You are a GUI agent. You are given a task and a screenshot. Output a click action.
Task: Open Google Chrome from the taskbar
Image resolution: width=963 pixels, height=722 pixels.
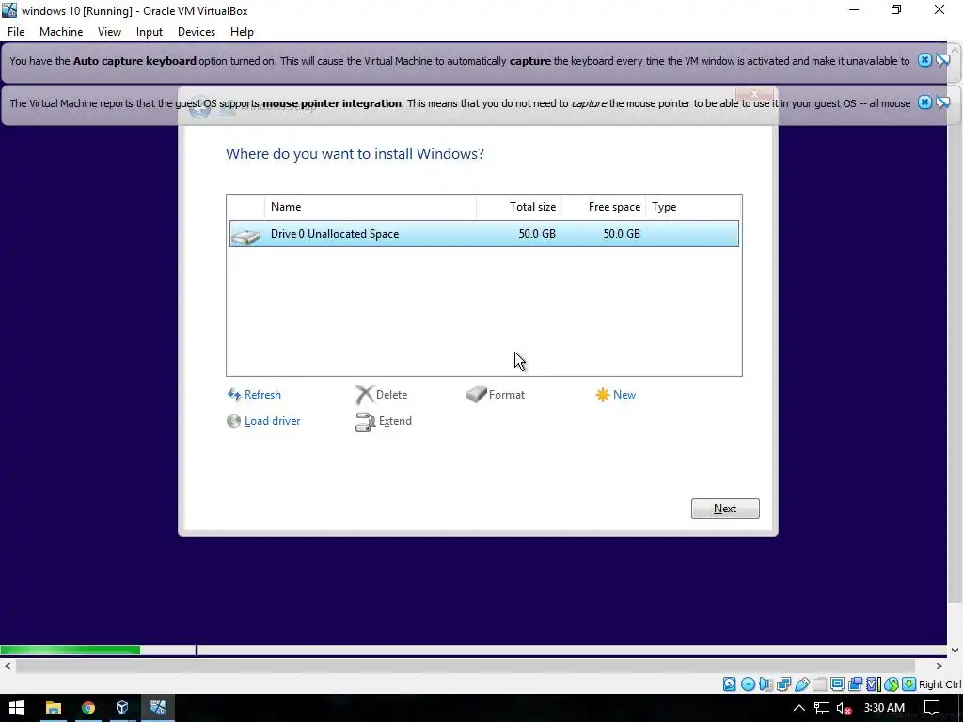click(87, 708)
